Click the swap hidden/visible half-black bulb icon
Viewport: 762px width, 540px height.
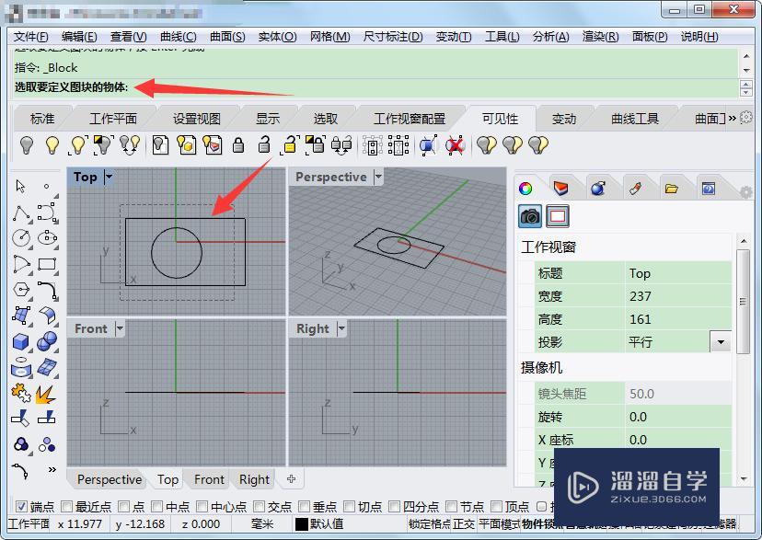pyautogui.click(x=103, y=145)
